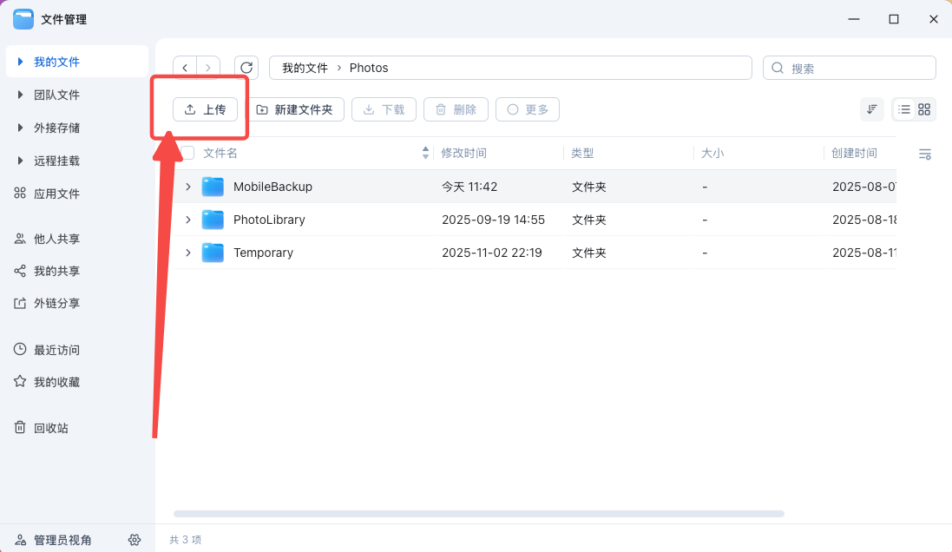Switch to list view
The height and width of the screenshot is (552, 952).
pyautogui.click(x=904, y=109)
